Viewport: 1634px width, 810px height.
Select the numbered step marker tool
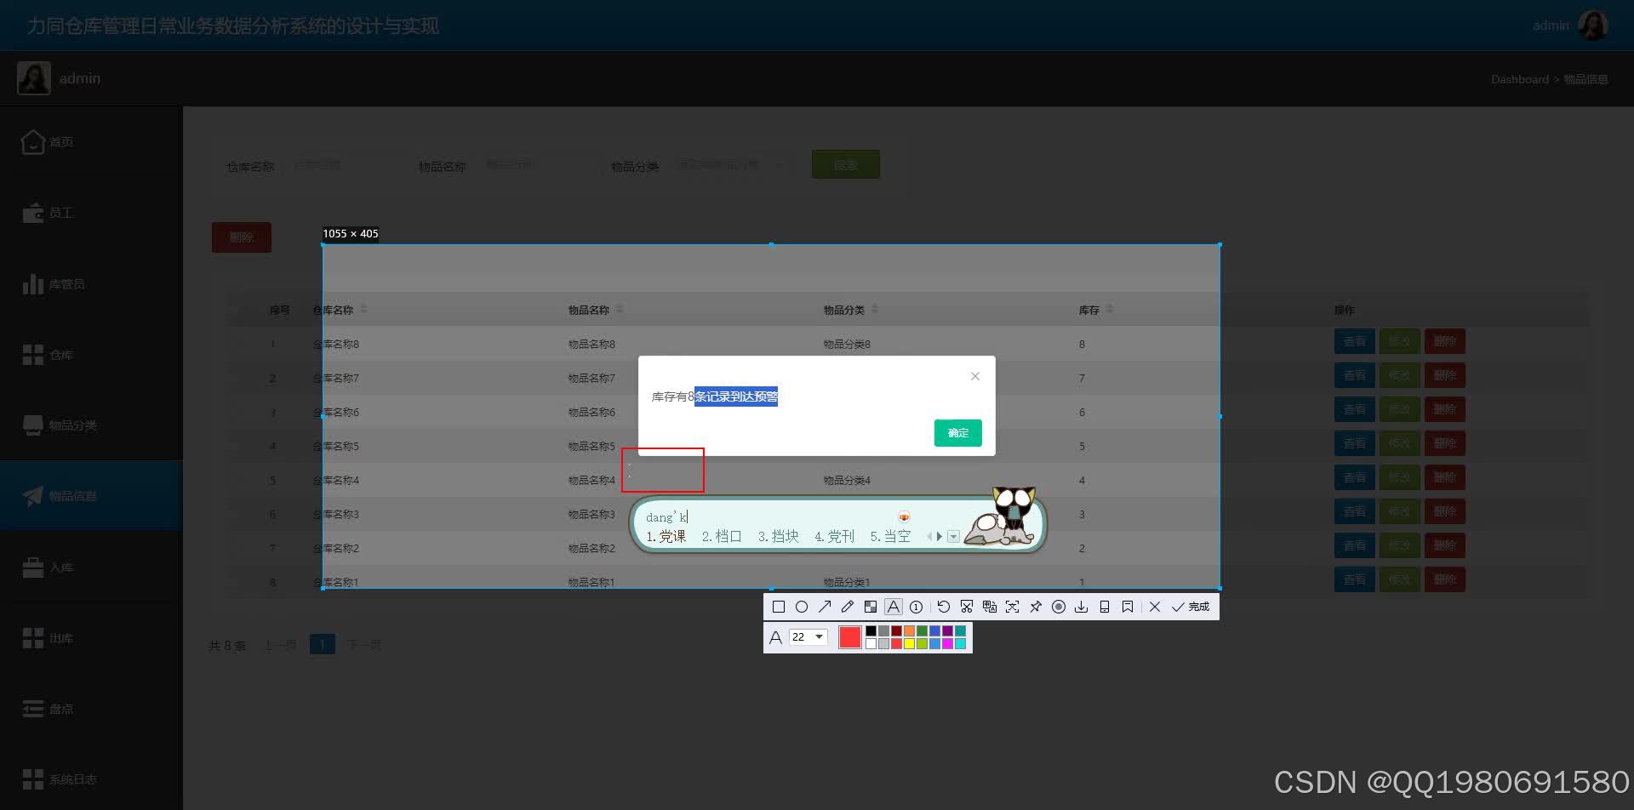917,607
